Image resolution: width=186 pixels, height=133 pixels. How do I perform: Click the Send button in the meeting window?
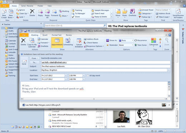click(24, 62)
